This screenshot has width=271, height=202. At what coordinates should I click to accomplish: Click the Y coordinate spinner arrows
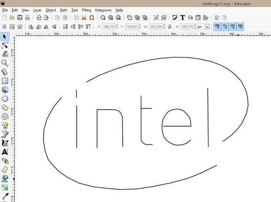point(139,27)
